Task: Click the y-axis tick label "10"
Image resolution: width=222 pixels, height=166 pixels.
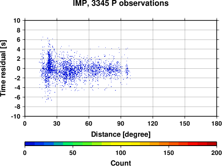Action: 17,20
